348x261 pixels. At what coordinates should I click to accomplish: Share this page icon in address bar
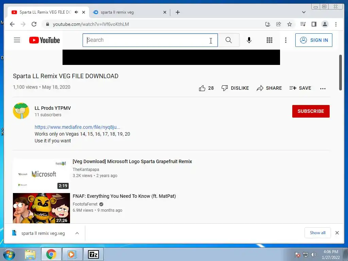tap(279, 24)
